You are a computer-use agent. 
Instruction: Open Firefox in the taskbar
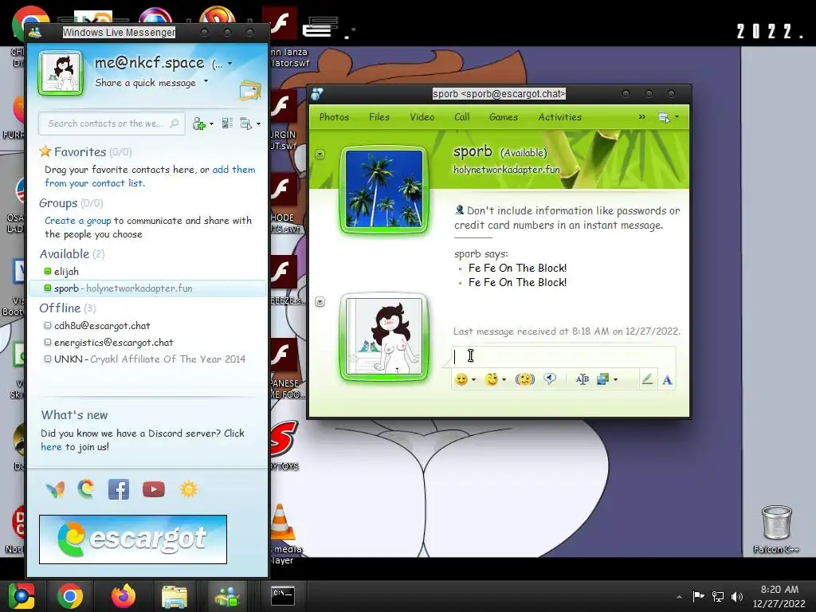point(124,596)
